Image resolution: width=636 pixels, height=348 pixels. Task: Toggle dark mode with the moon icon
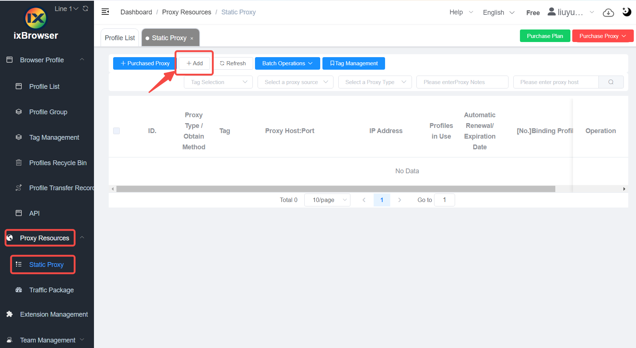(x=626, y=12)
